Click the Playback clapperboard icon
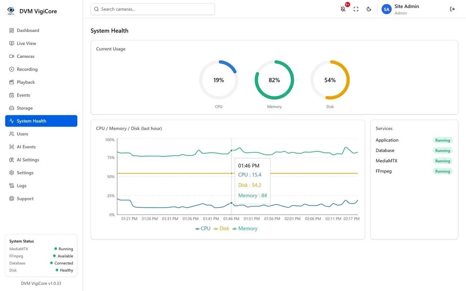 [12, 82]
